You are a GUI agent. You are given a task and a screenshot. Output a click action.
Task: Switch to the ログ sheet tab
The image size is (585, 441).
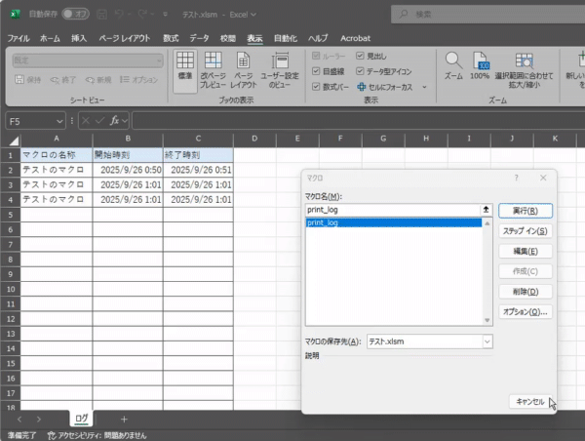(83, 419)
